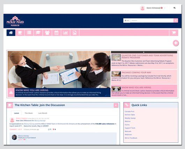
Task: Open Know Who You Are Hiring sidebar item
Action: tap(144, 91)
